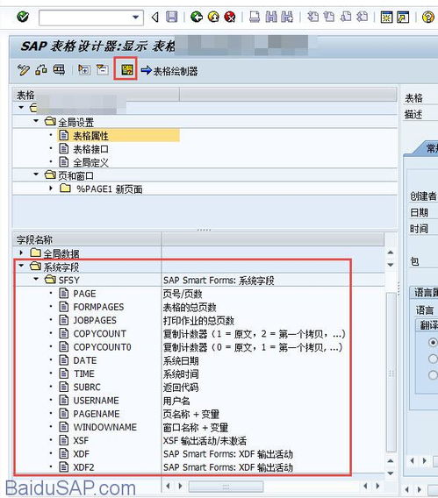This screenshot has height=498, width=438.
Task: Select the SUBRC field
Action: [87, 387]
